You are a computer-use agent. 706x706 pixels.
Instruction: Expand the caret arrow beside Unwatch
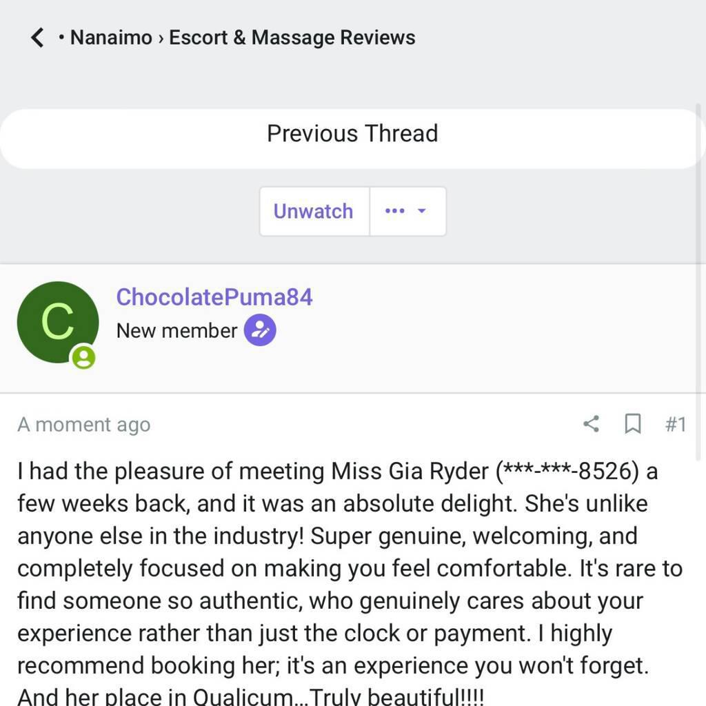pyautogui.click(x=422, y=211)
